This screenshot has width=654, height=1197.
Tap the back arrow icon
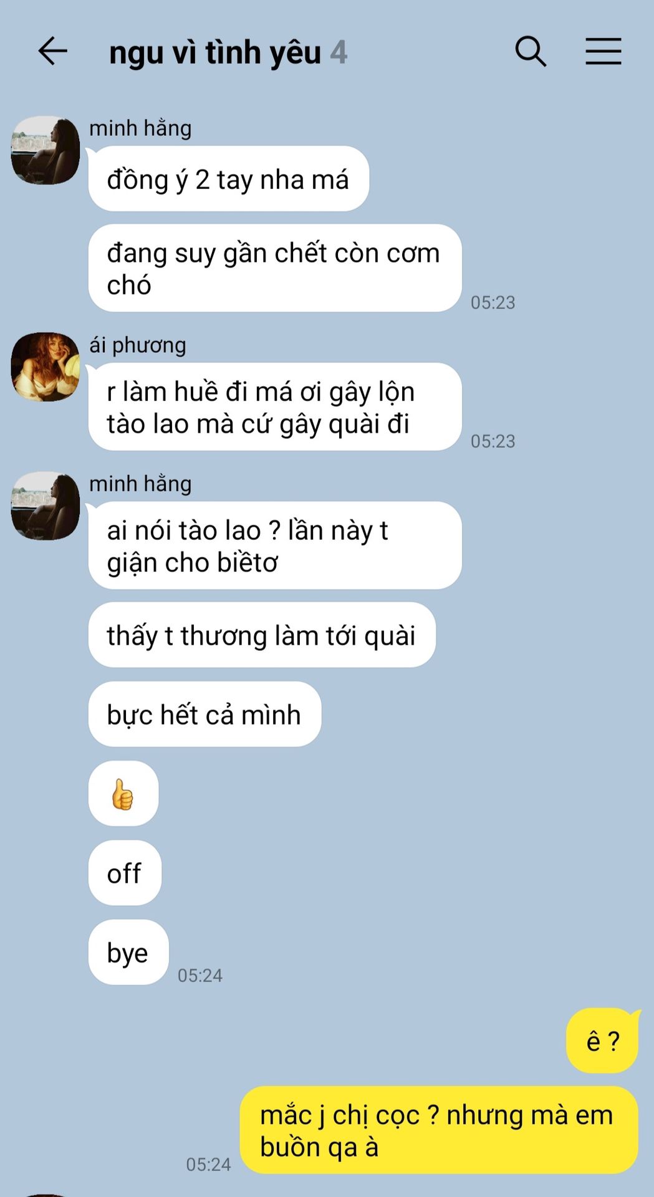[x=52, y=51]
